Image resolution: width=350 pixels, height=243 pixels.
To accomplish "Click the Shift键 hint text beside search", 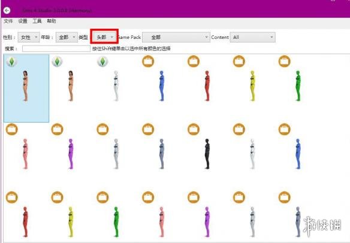I will (x=131, y=48).
